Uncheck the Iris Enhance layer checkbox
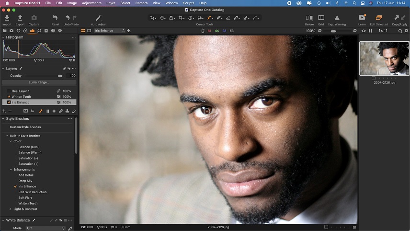Screen dimensions: 410x231 [9, 102]
